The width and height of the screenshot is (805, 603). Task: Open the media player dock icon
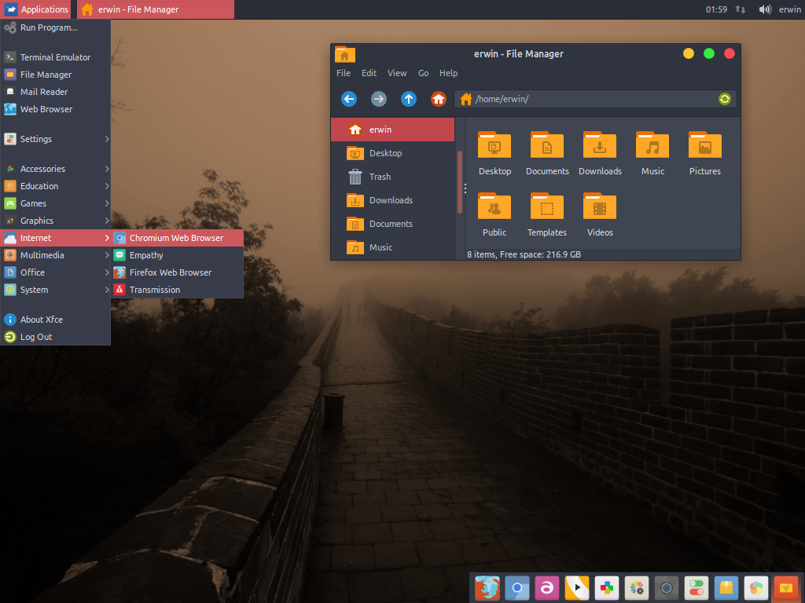(x=577, y=587)
